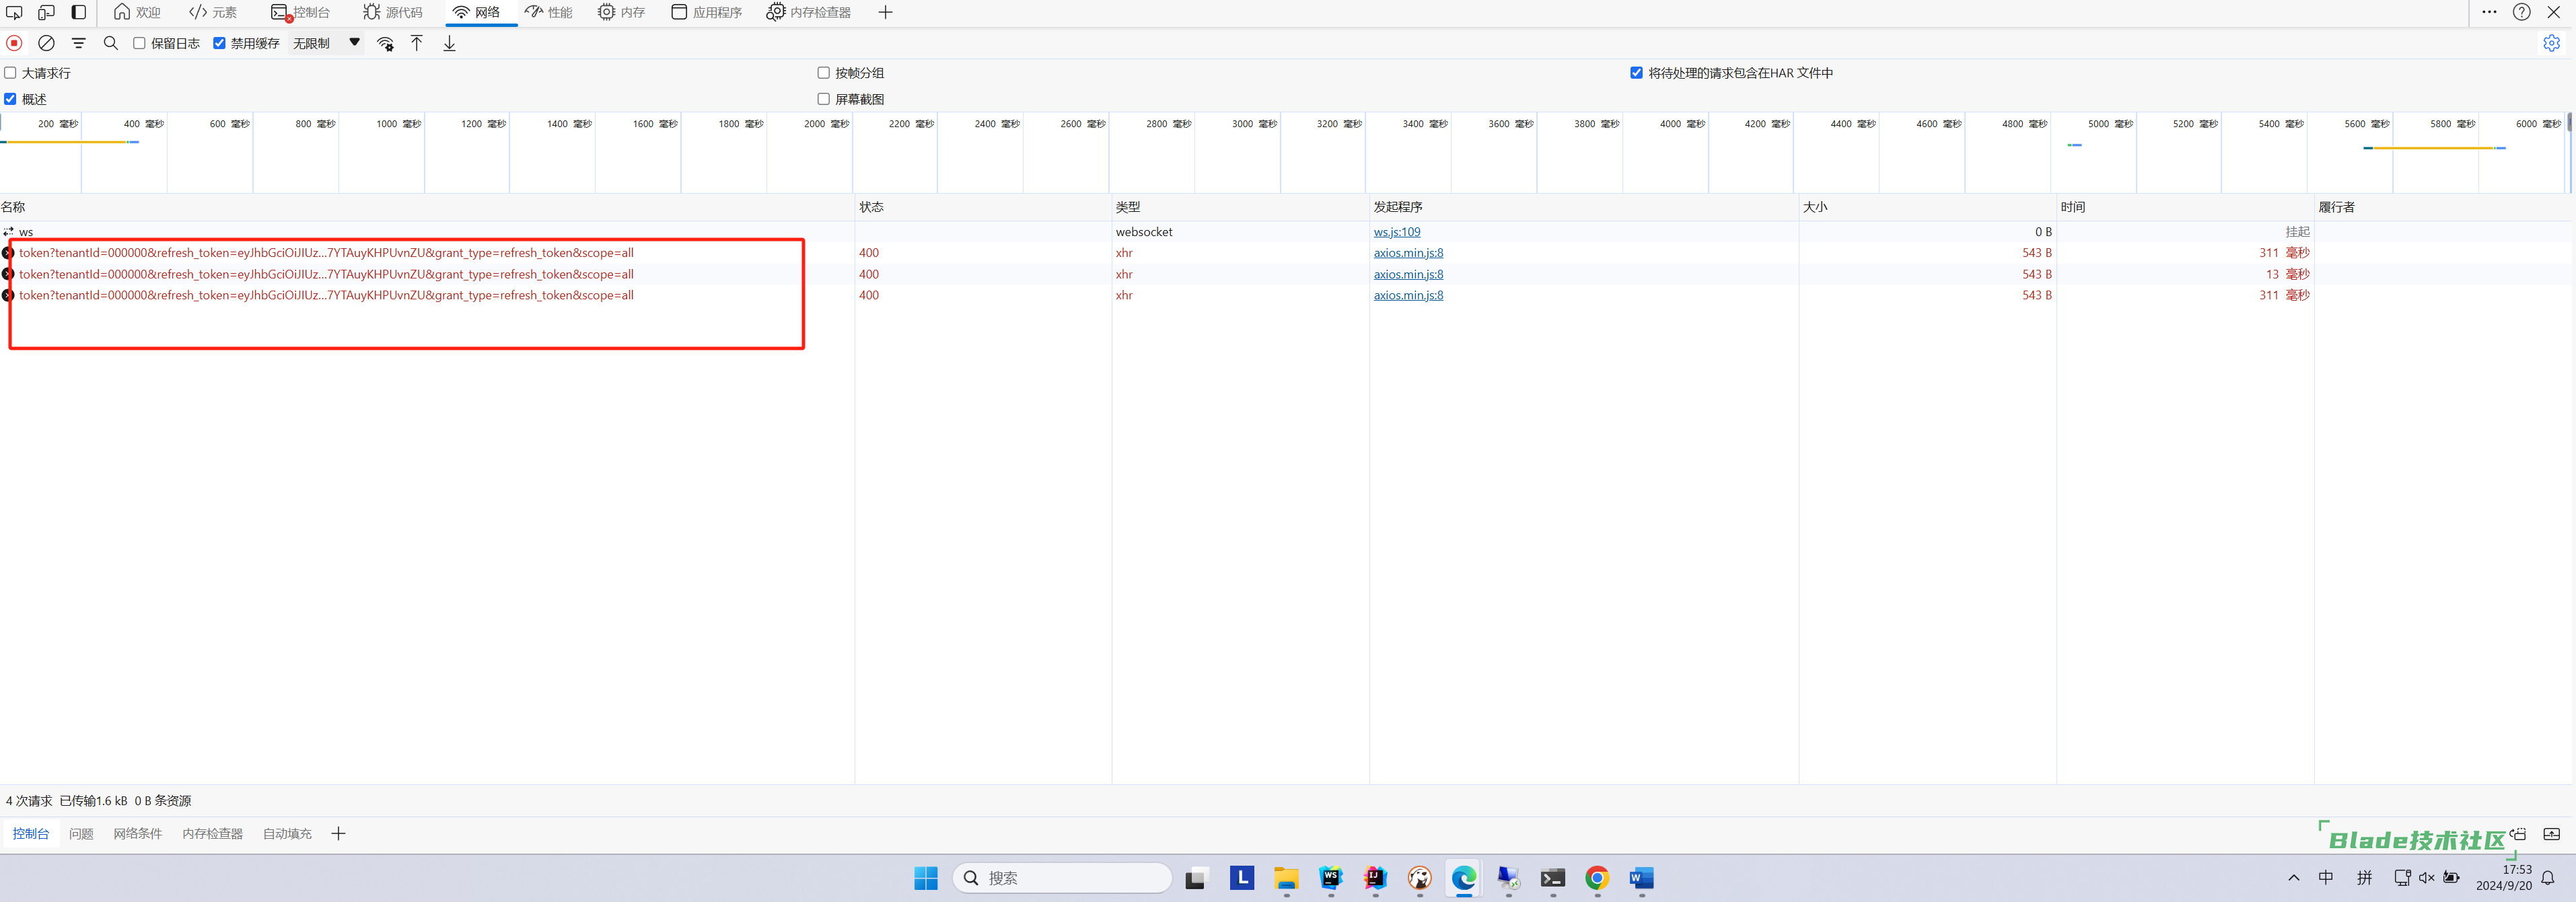
Task: Switch input method 中 indicator
Action: (2326, 877)
